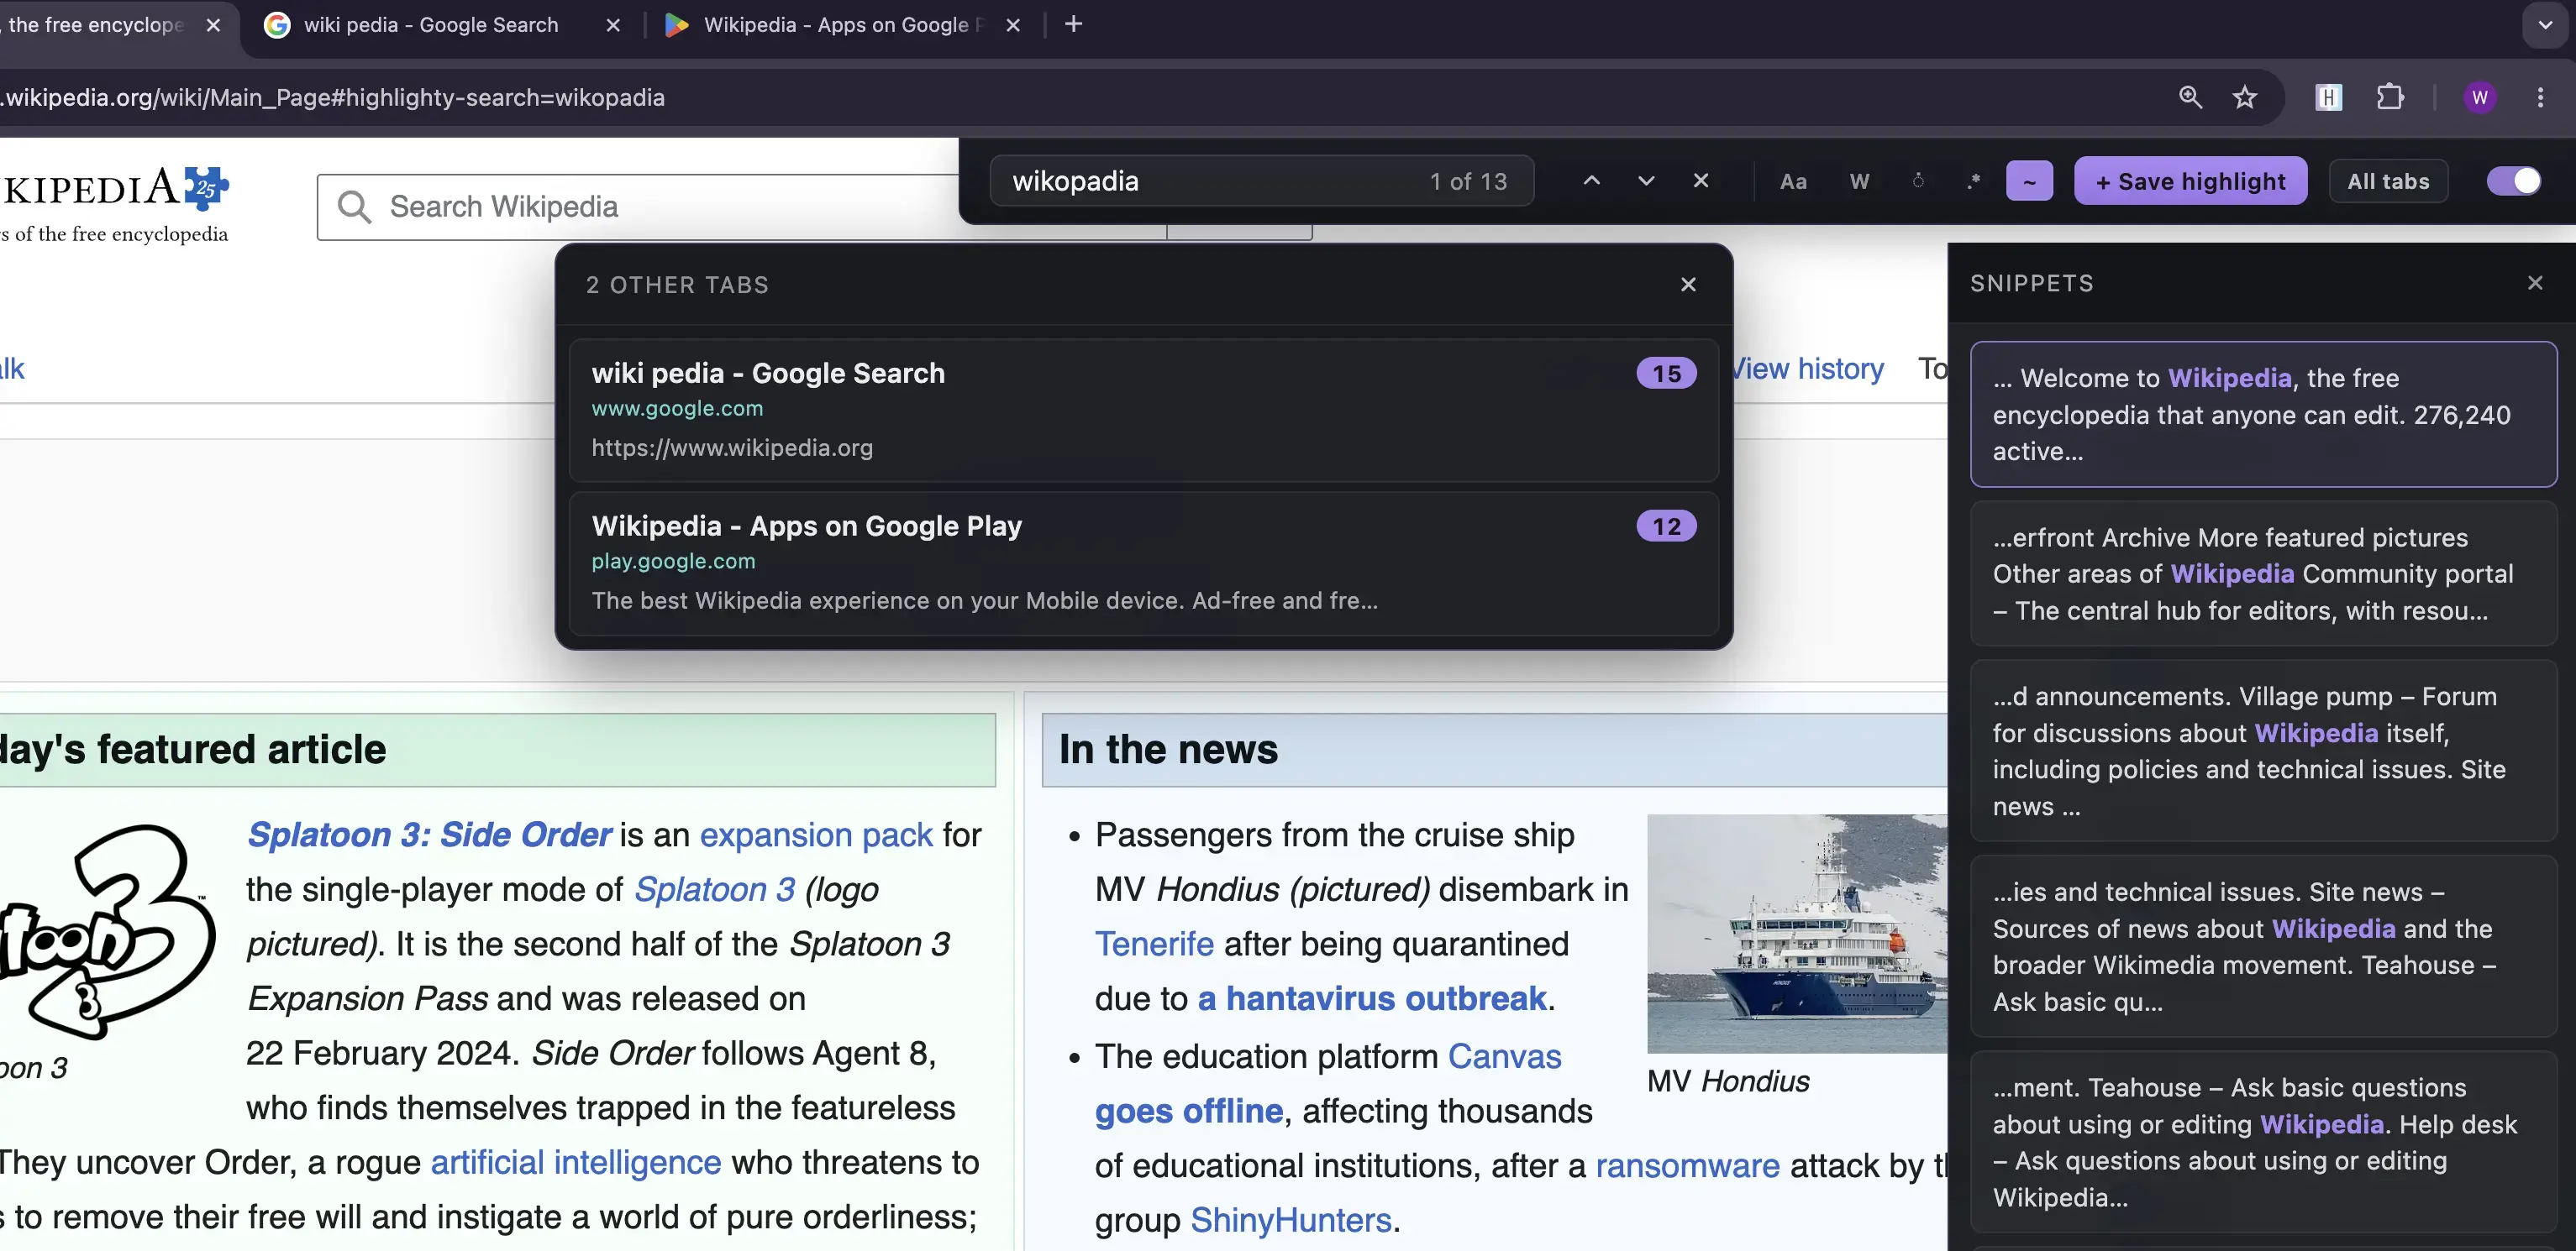Close the Wikipedia free encyclopedia tab
2576x1251 pixels.
click(x=213, y=25)
